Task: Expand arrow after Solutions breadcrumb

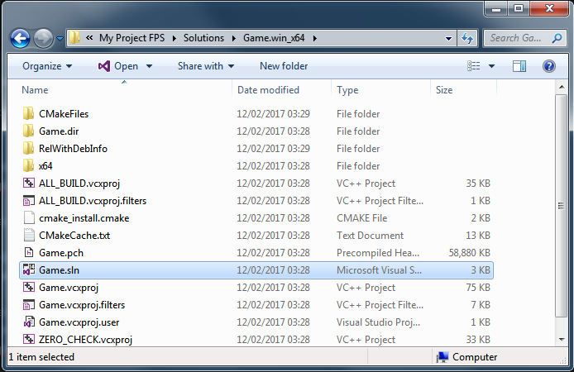Action: 233,38
